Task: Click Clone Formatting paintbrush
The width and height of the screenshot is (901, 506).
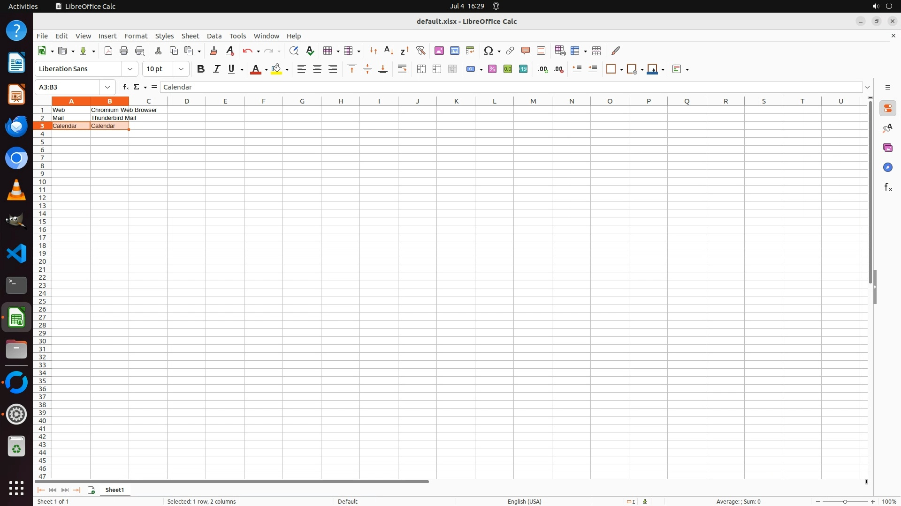Action: click(x=214, y=51)
